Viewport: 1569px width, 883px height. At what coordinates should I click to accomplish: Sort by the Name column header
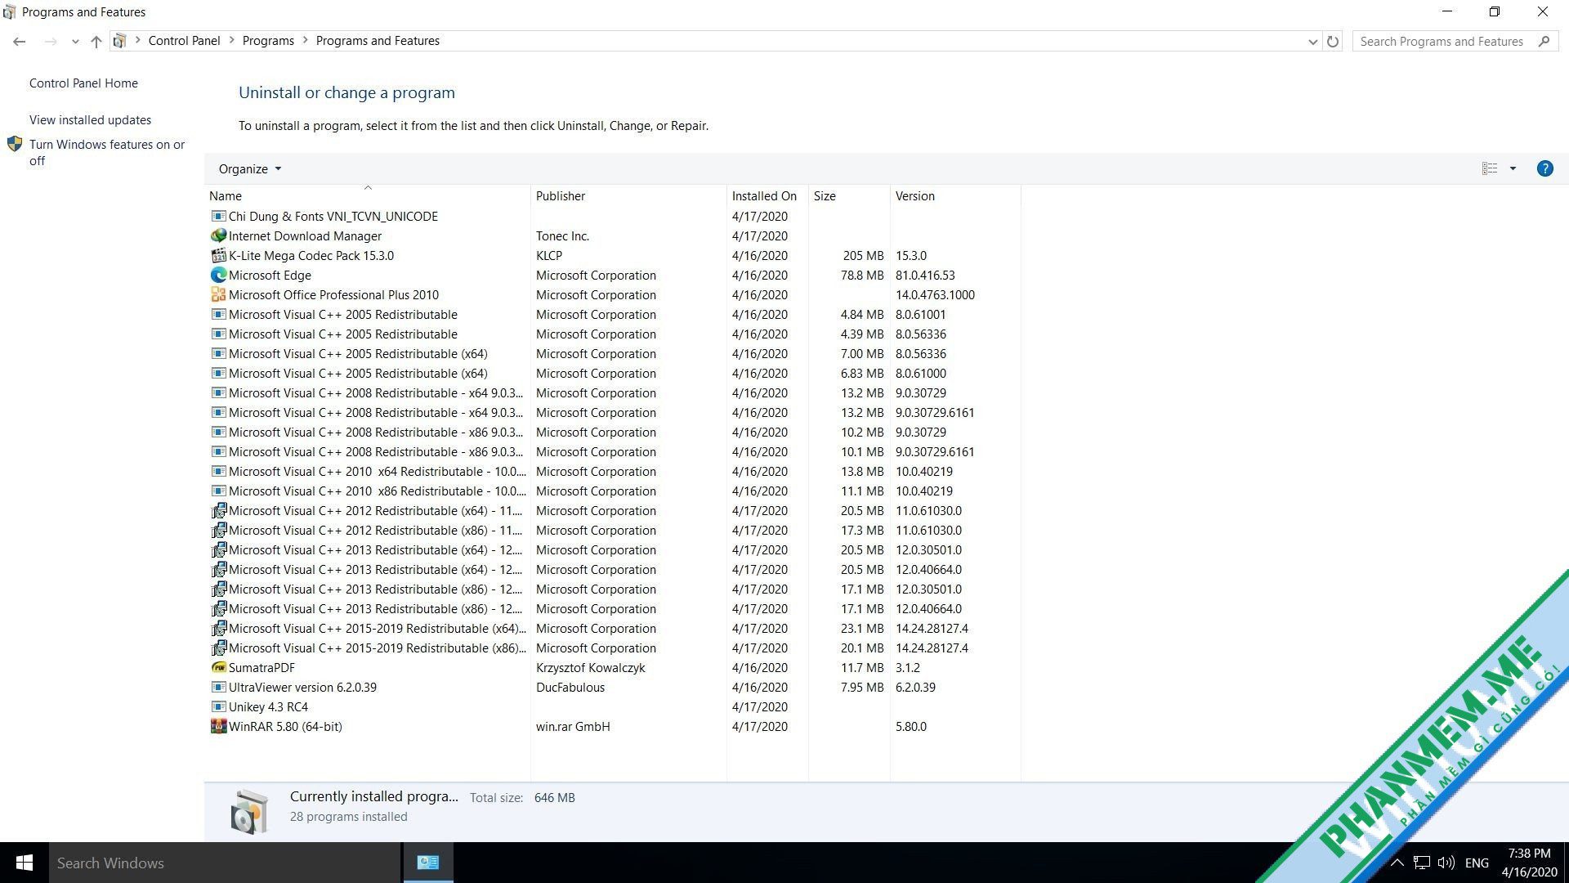coord(368,195)
